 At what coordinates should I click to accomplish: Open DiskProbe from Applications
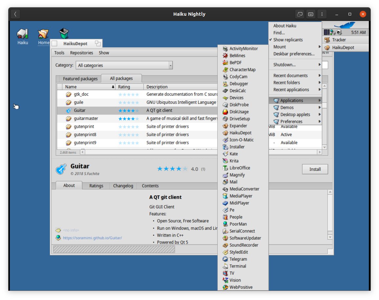pyautogui.click(x=243, y=105)
